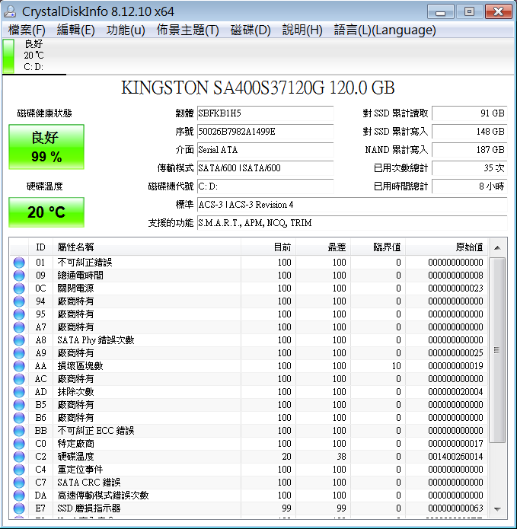This screenshot has height=529, width=517.
Task: Click the 原始值 column header
Action: (447, 247)
